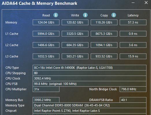Click the Memory Copy 118.26 GB/s value
151x115 pixels.
click(104, 22)
